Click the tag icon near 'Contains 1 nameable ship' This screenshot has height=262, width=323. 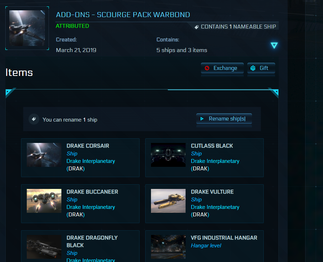coord(196,27)
